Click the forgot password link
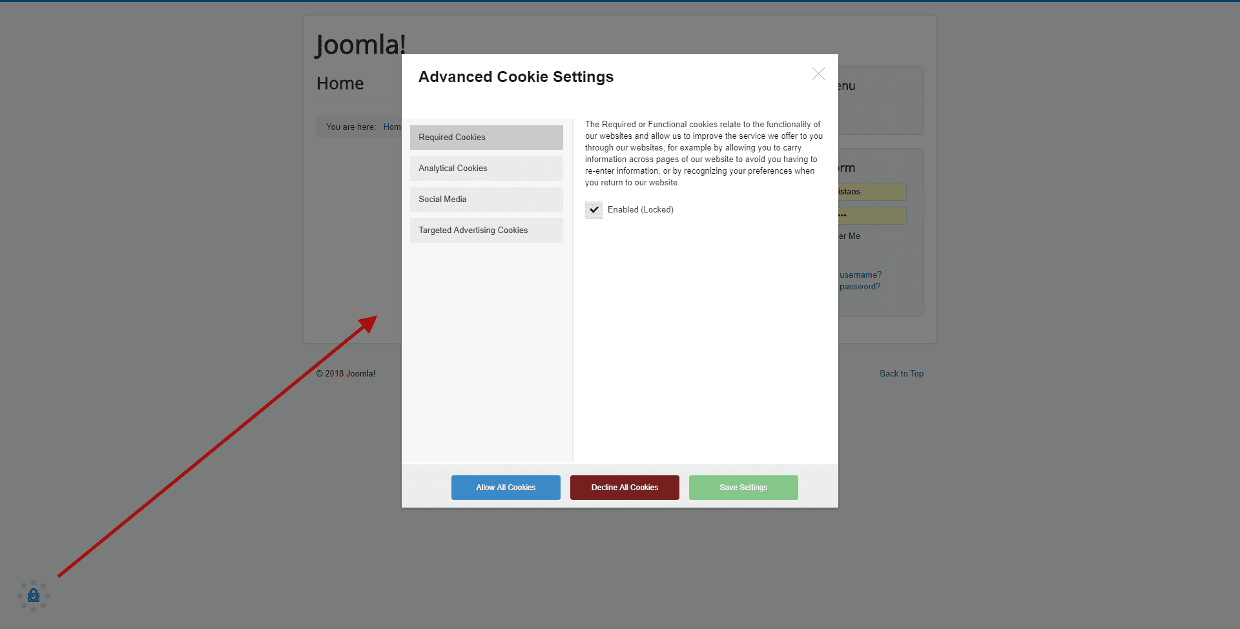 (860, 287)
